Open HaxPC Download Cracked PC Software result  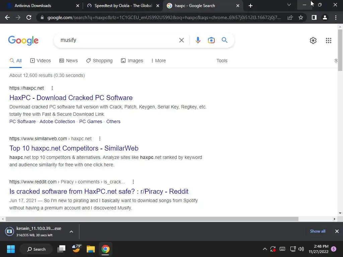click(71, 98)
